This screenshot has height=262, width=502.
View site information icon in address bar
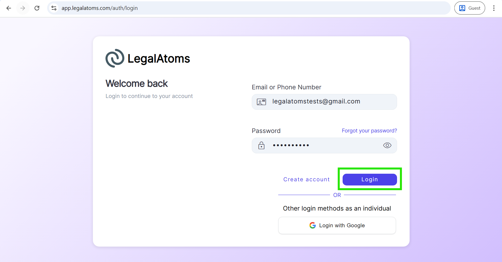pyautogui.click(x=54, y=8)
